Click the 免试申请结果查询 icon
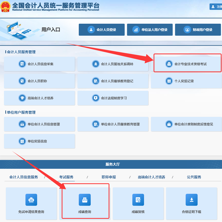This screenshot has width=222, height=222. pos(31,200)
